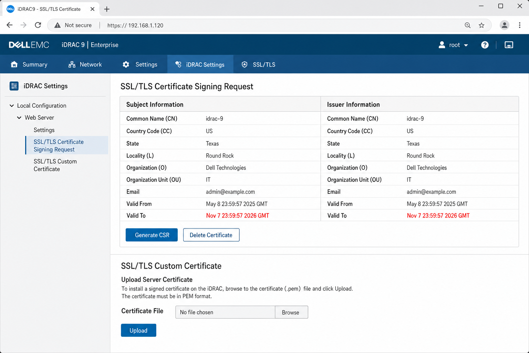The height and width of the screenshot is (353, 529).
Task: Open the Summary tab
Action: tap(29, 64)
